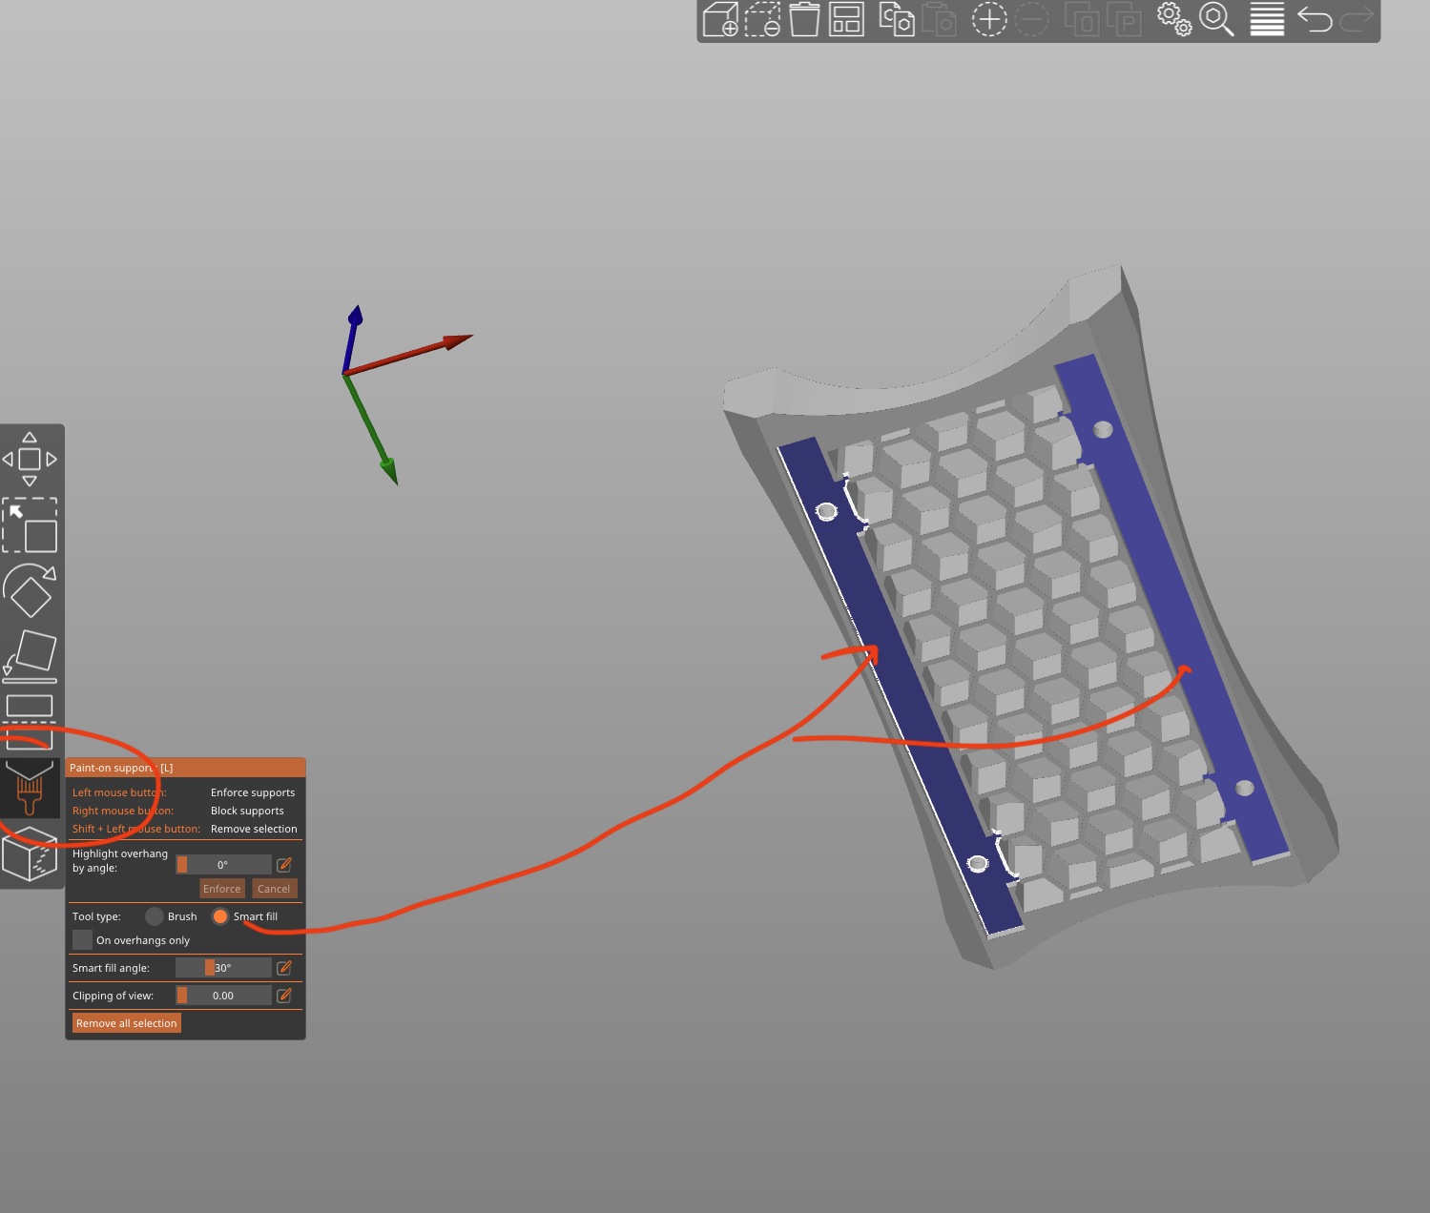Viewport: 1430px width, 1213px height.
Task: Click Remove all selection button
Action: (127, 1023)
